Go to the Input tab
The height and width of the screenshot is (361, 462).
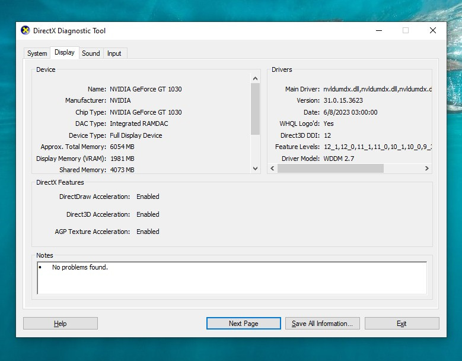pyautogui.click(x=114, y=53)
